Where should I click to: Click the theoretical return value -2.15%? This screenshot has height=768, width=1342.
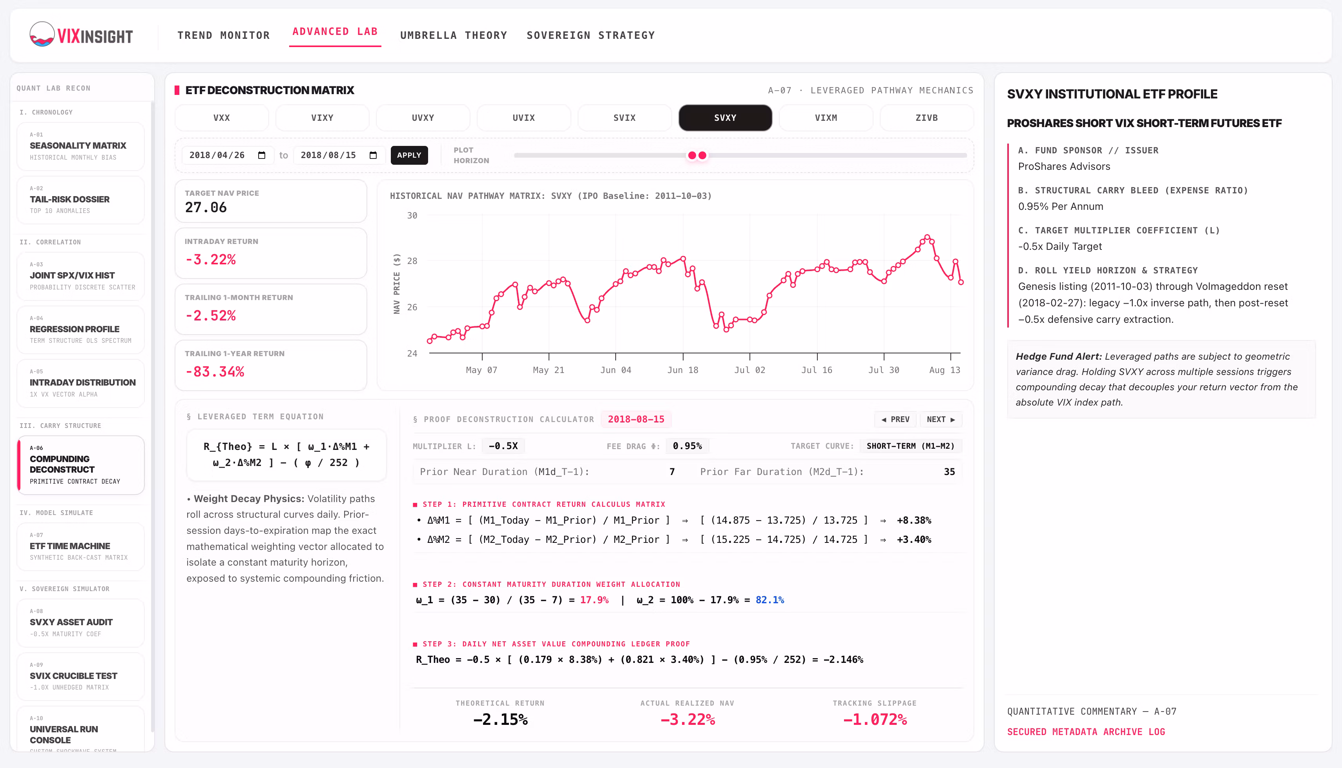pyautogui.click(x=501, y=719)
